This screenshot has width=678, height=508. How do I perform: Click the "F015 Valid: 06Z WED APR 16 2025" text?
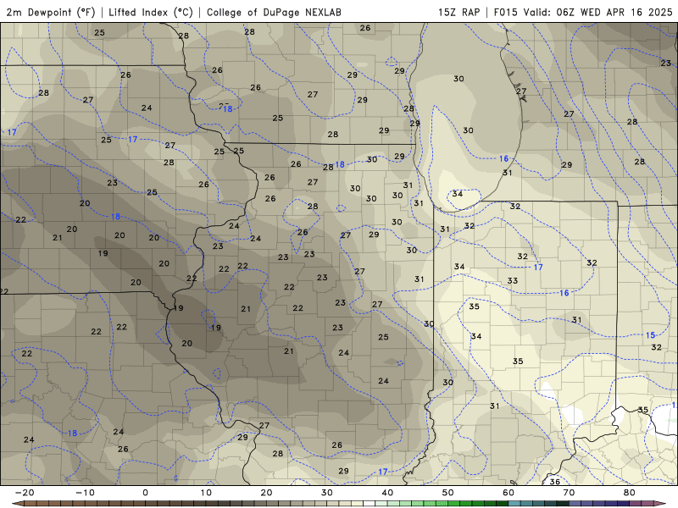pos(583,12)
